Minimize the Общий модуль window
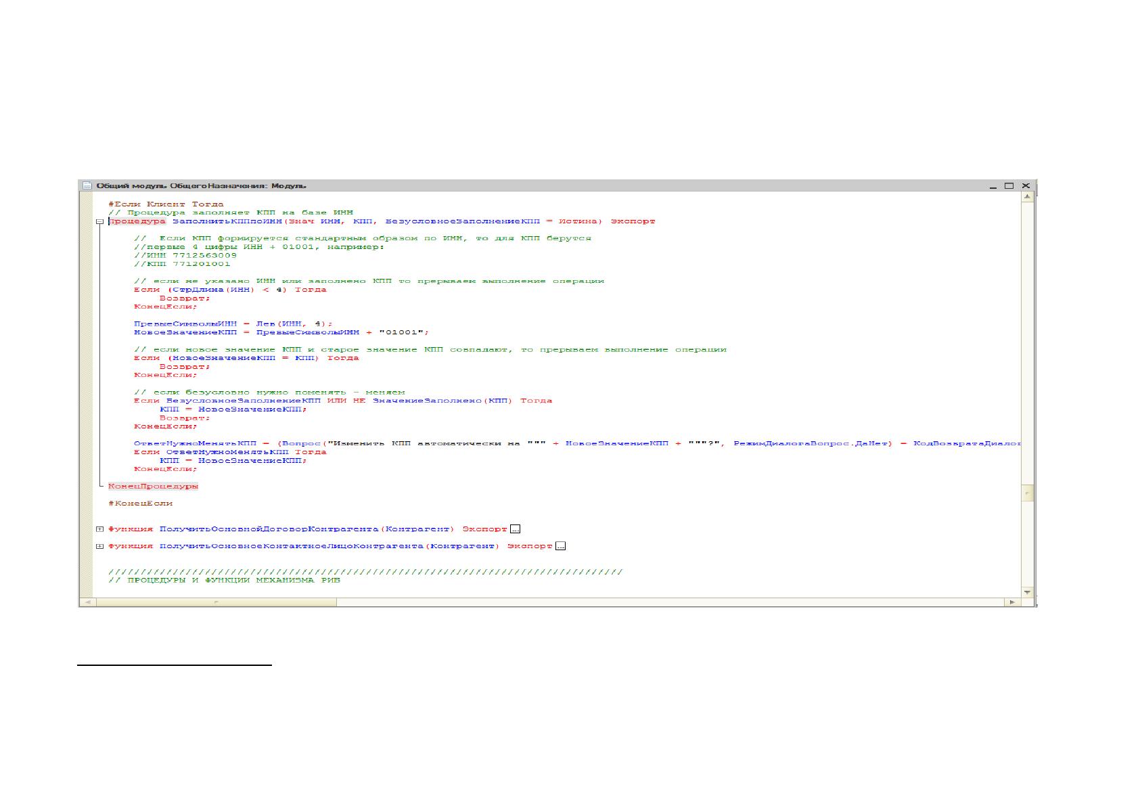 point(993,186)
